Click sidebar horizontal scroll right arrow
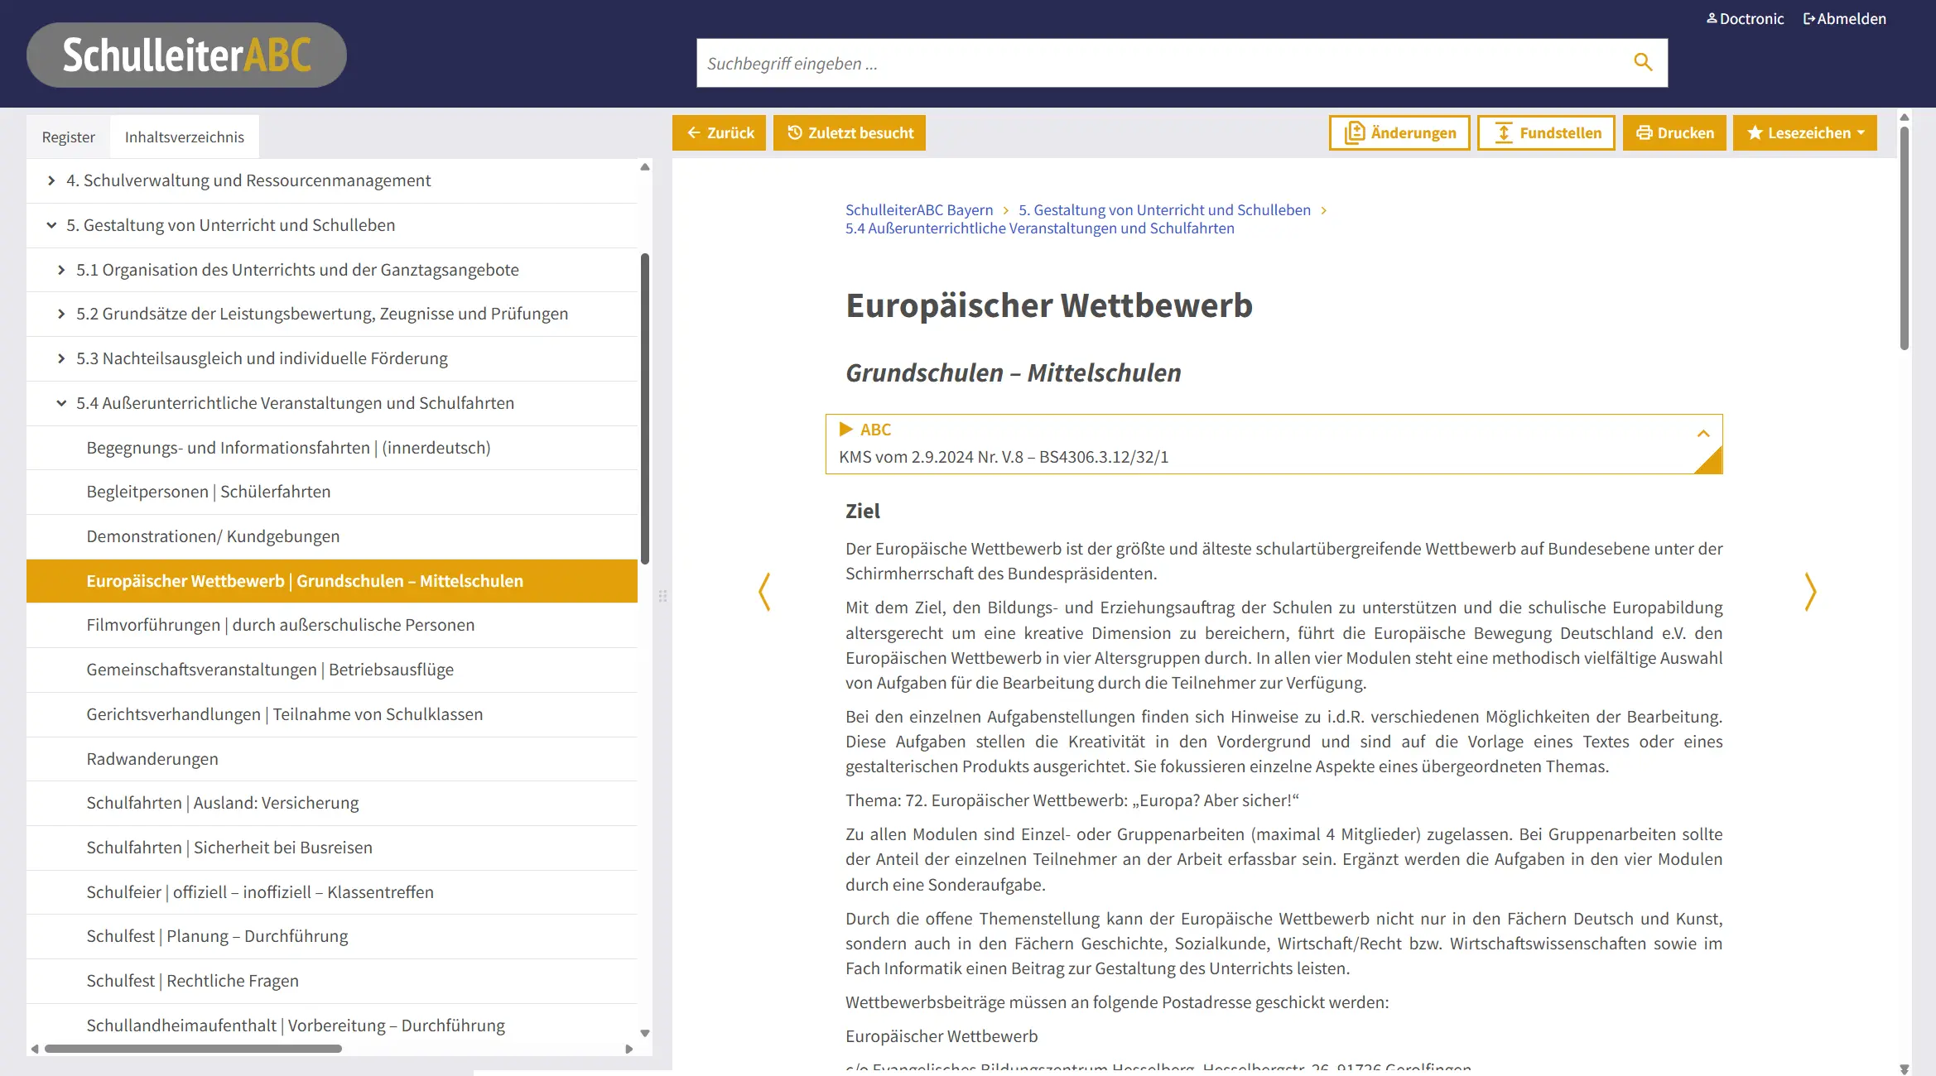 click(629, 1049)
